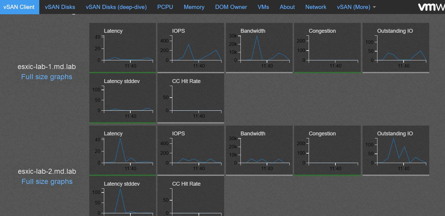Select esxic-lab-2 CC Hit Rate graph thumbnail

(191, 196)
